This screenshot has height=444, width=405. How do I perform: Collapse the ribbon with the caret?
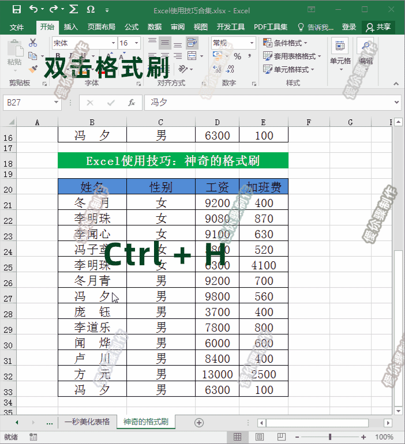(396, 84)
